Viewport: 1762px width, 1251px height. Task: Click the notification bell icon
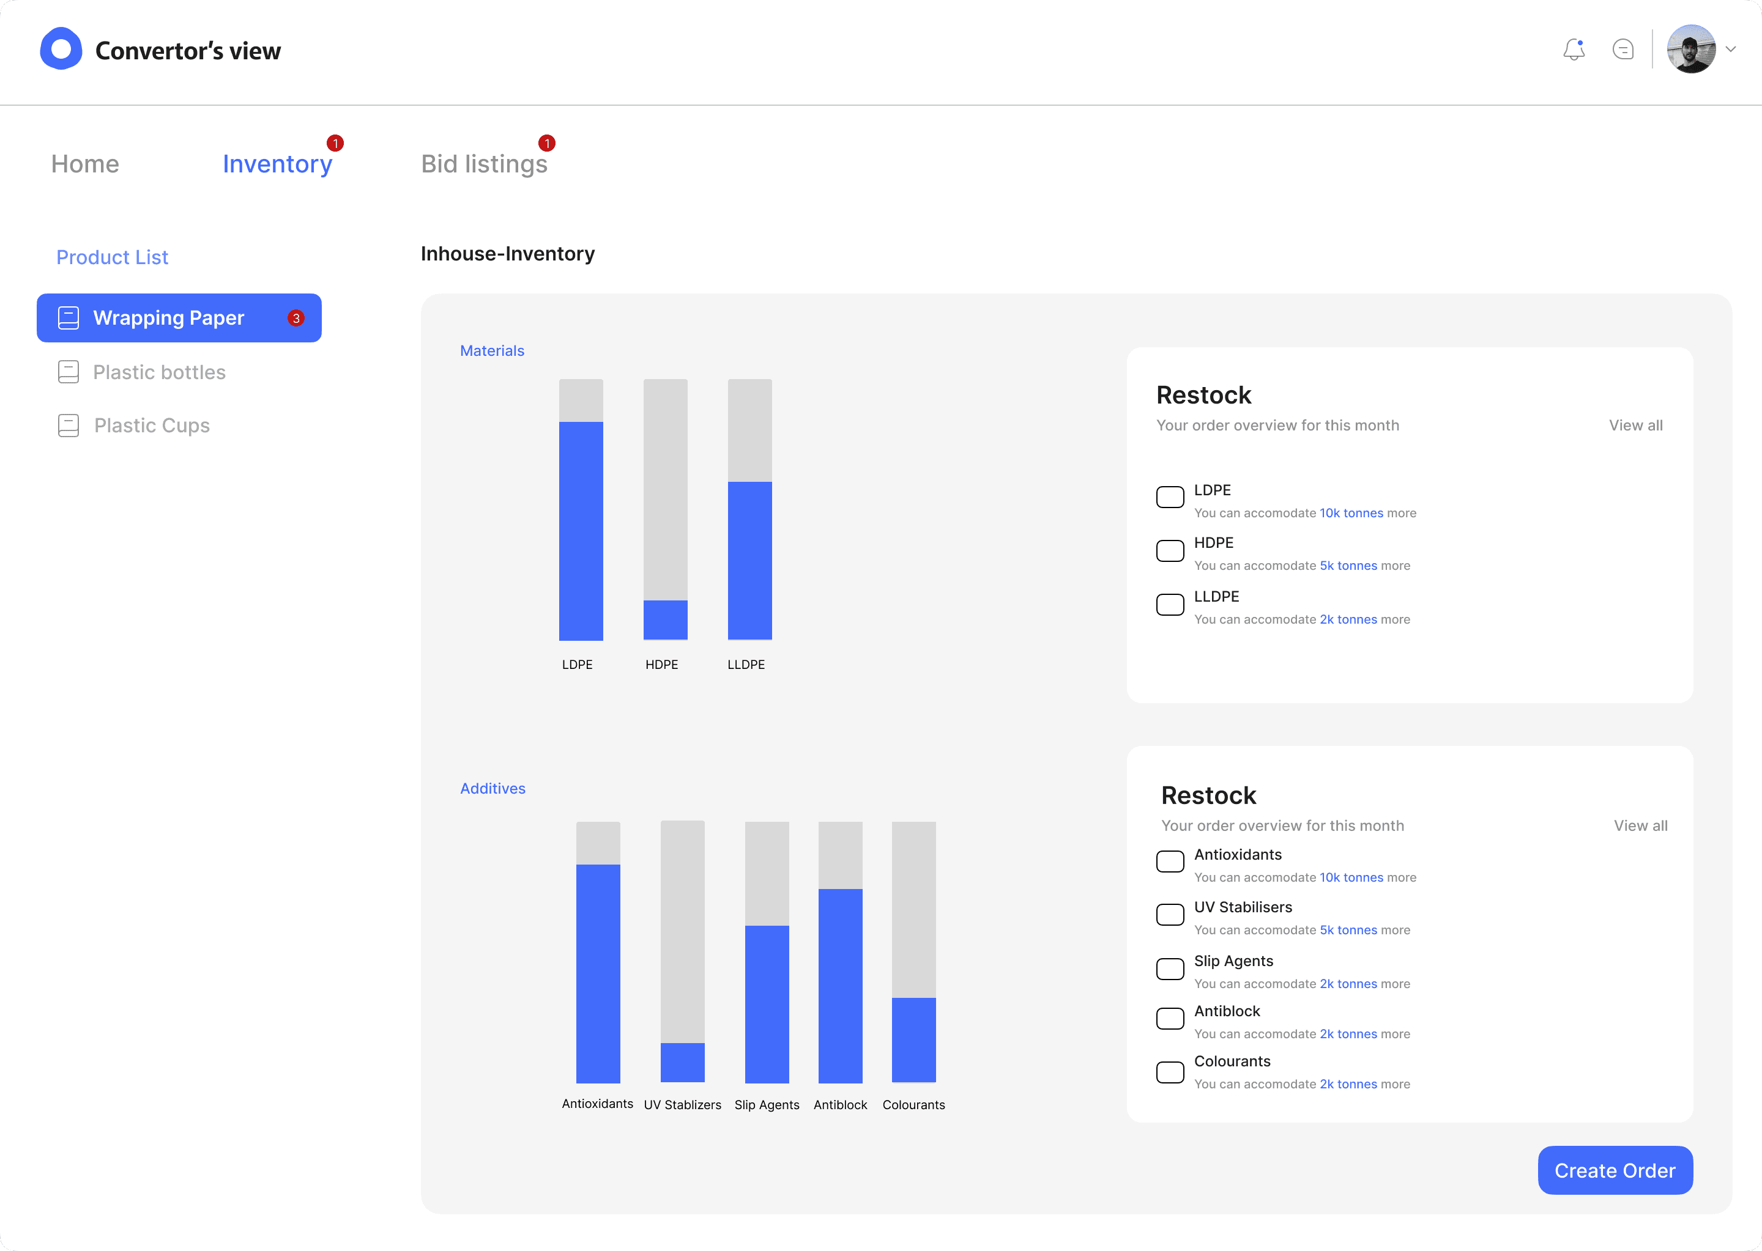(x=1573, y=50)
